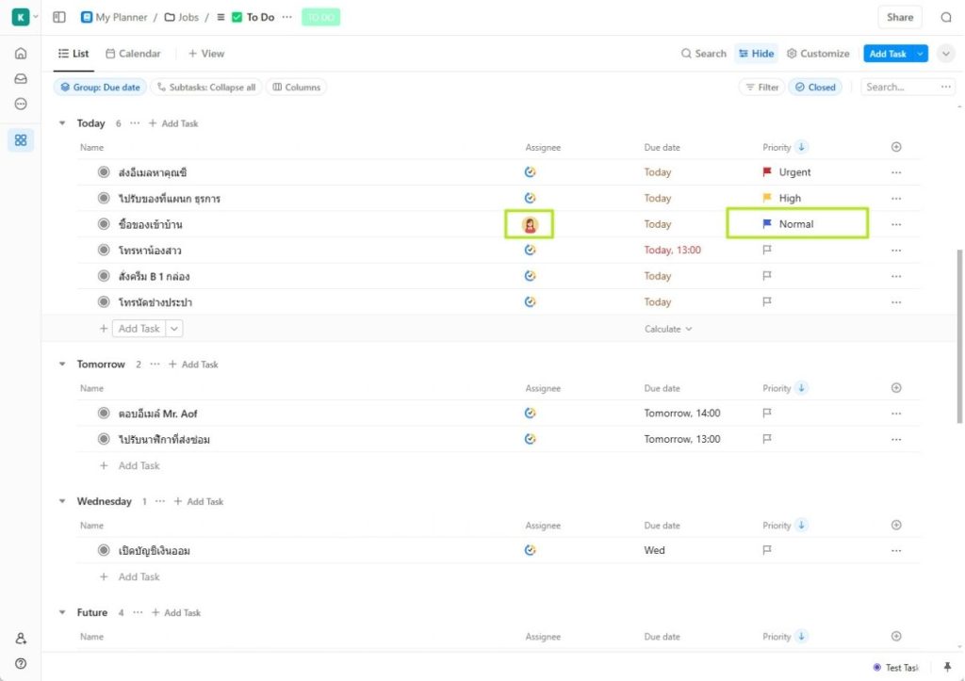The image size is (965, 681).
Task: Open To Do list breadcrumb
Action: (253, 17)
